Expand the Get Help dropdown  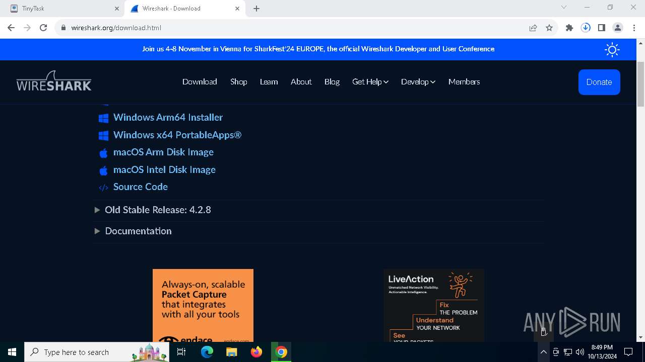(x=370, y=82)
